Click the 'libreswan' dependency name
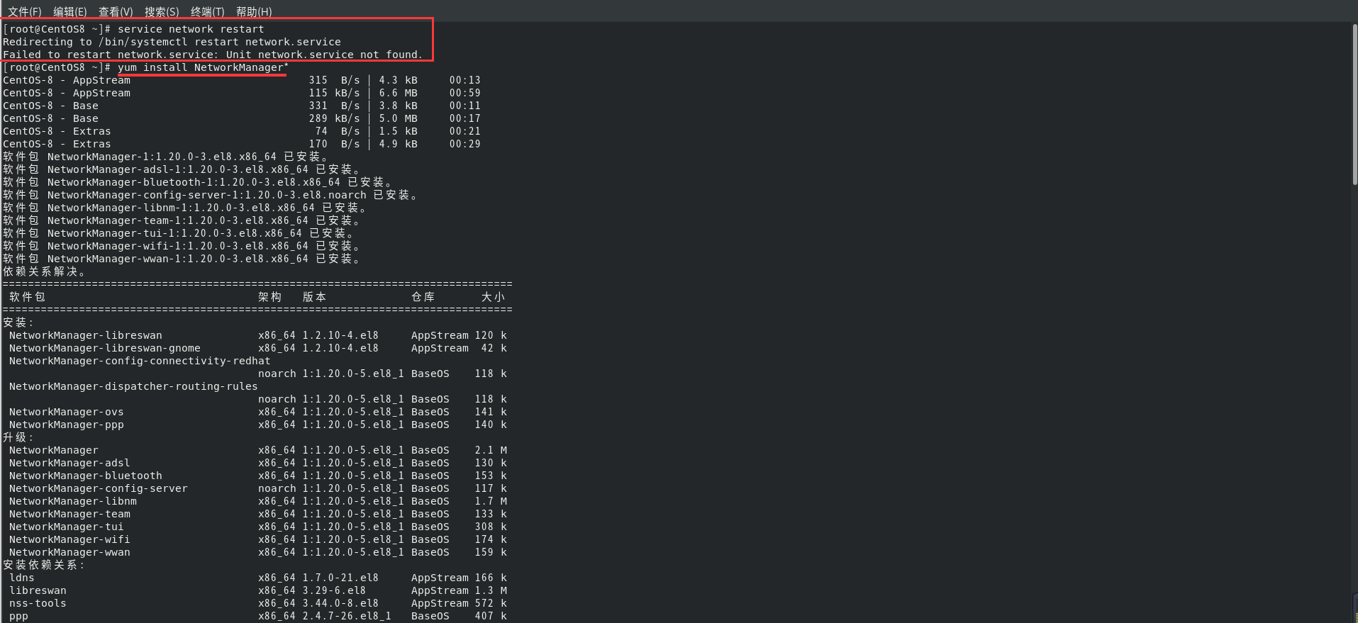Image resolution: width=1358 pixels, height=623 pixels. coord(38,590)
